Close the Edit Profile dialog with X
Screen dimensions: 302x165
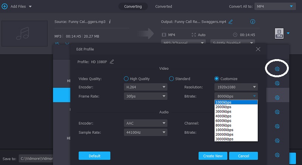(258, 49)
